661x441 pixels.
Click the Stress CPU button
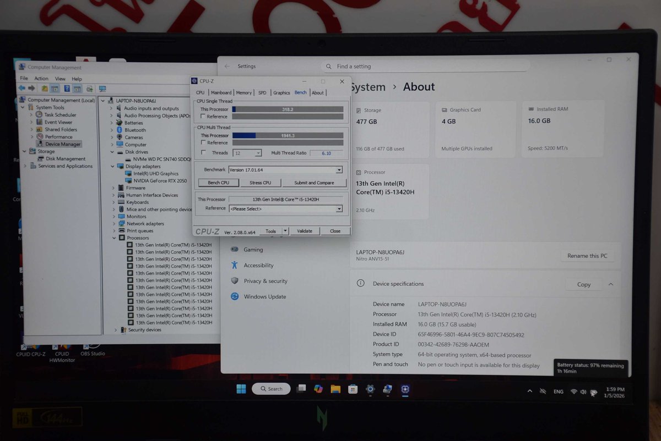coord(260,183)
